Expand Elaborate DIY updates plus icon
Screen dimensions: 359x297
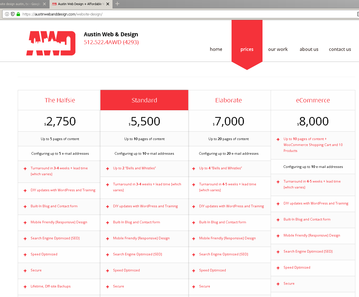click(194, 206)
